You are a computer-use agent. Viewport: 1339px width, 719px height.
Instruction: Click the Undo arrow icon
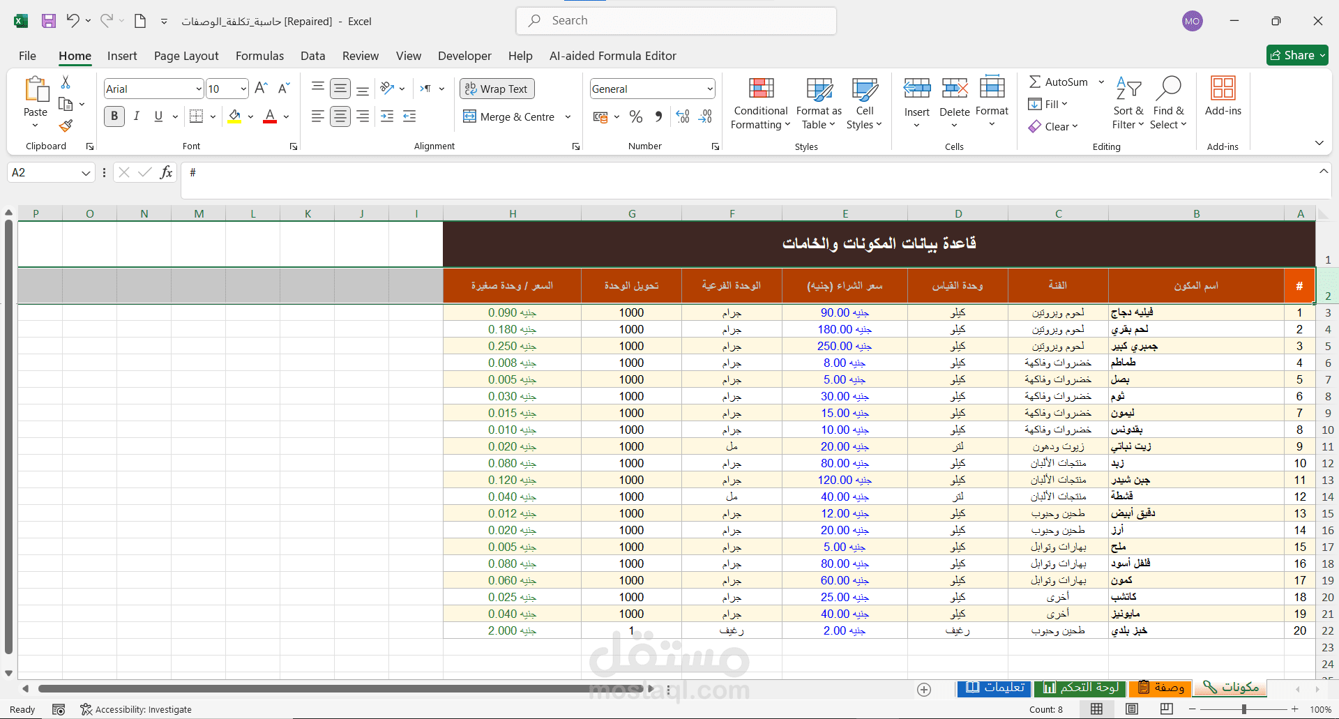tap(73, 21)
